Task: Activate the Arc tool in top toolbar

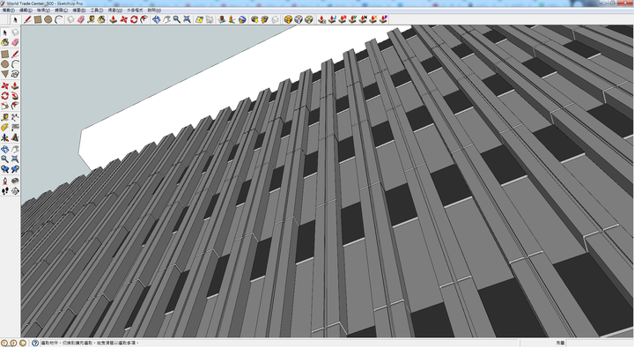Action: pos(59,19)
